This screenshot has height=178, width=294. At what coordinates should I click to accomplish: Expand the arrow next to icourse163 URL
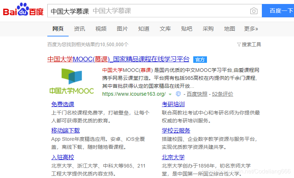[x=170, y=94]
